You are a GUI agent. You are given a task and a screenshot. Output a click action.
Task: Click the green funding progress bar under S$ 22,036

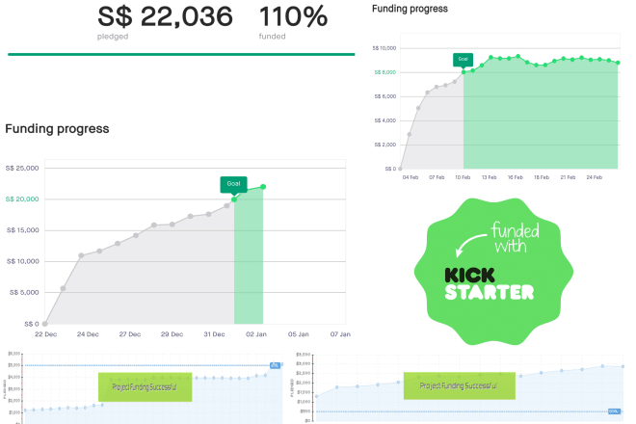pyautogui.click(x=181, y=54)
